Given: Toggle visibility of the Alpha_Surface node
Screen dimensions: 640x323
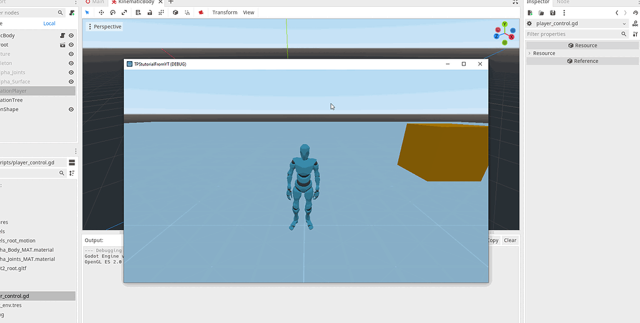Looking at the screenshot, I should pos(71,82).
